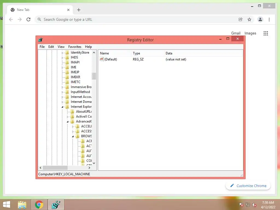Open the Edit menu in Registry Editor
Viewport: 280px width, 210px height.
tap(51, 46)
